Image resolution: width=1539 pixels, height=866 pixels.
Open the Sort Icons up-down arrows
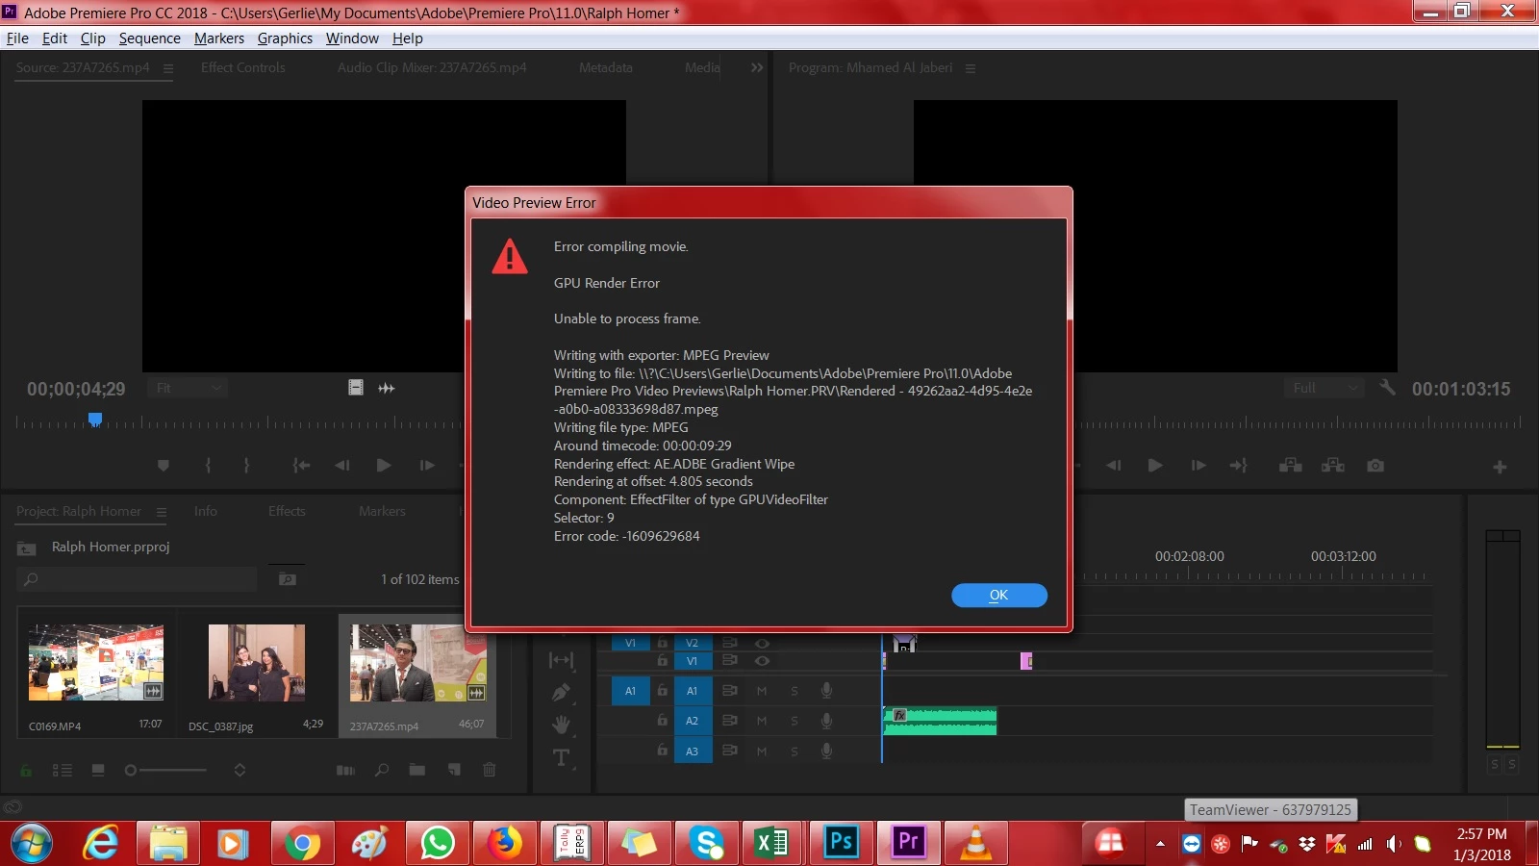(x=240, y=770)
